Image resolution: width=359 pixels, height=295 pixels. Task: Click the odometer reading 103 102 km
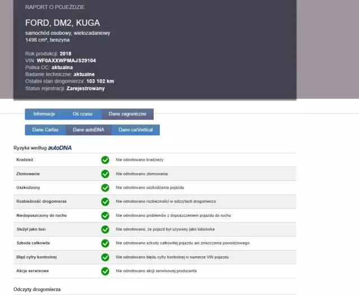tap(100, 81)
